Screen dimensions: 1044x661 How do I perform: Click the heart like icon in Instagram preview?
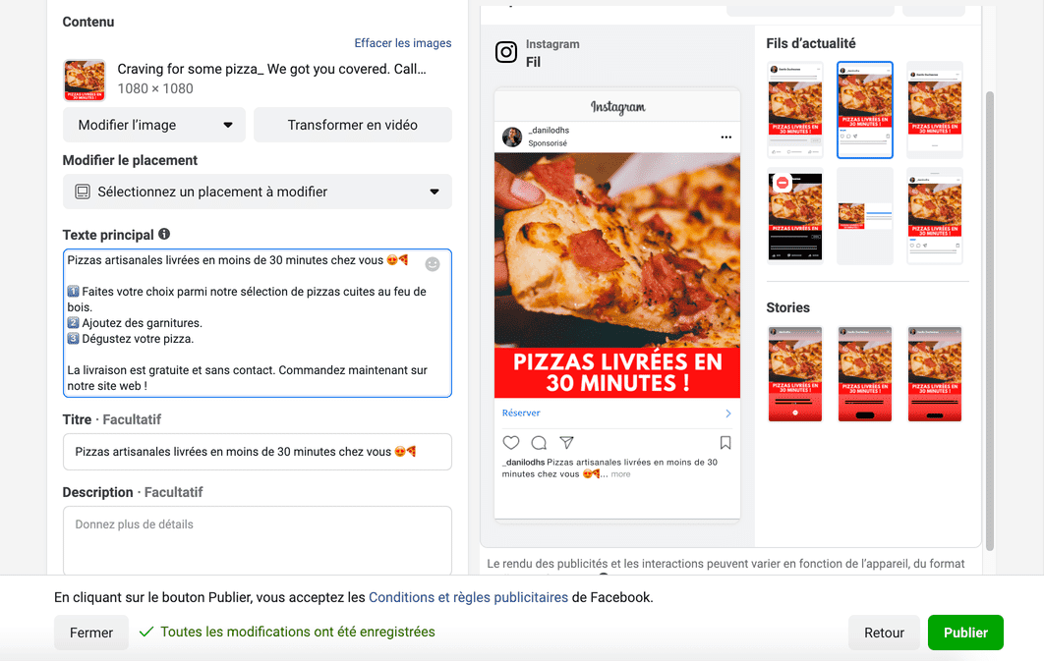510,442
